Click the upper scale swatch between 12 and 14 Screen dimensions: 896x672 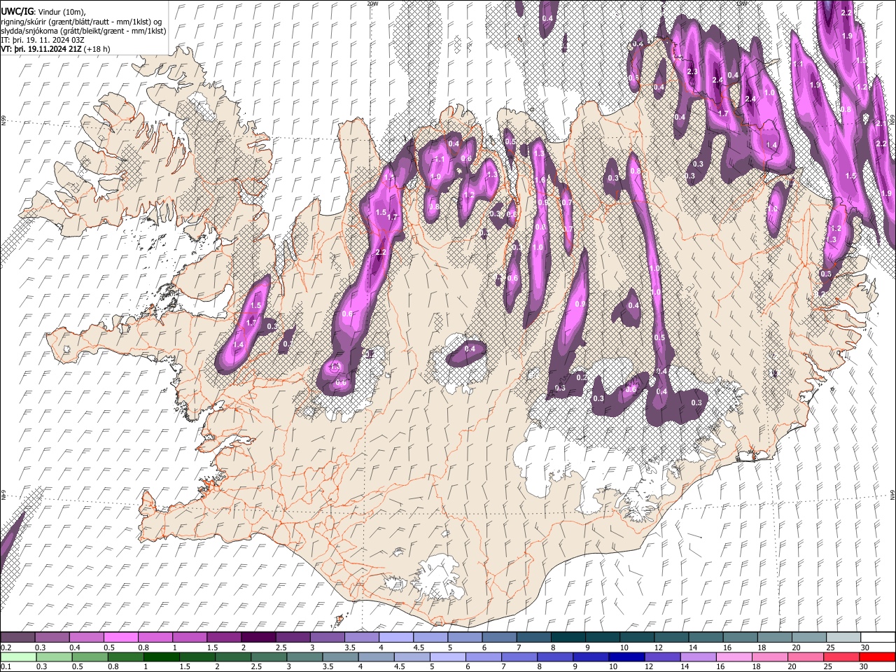[671, 637]
